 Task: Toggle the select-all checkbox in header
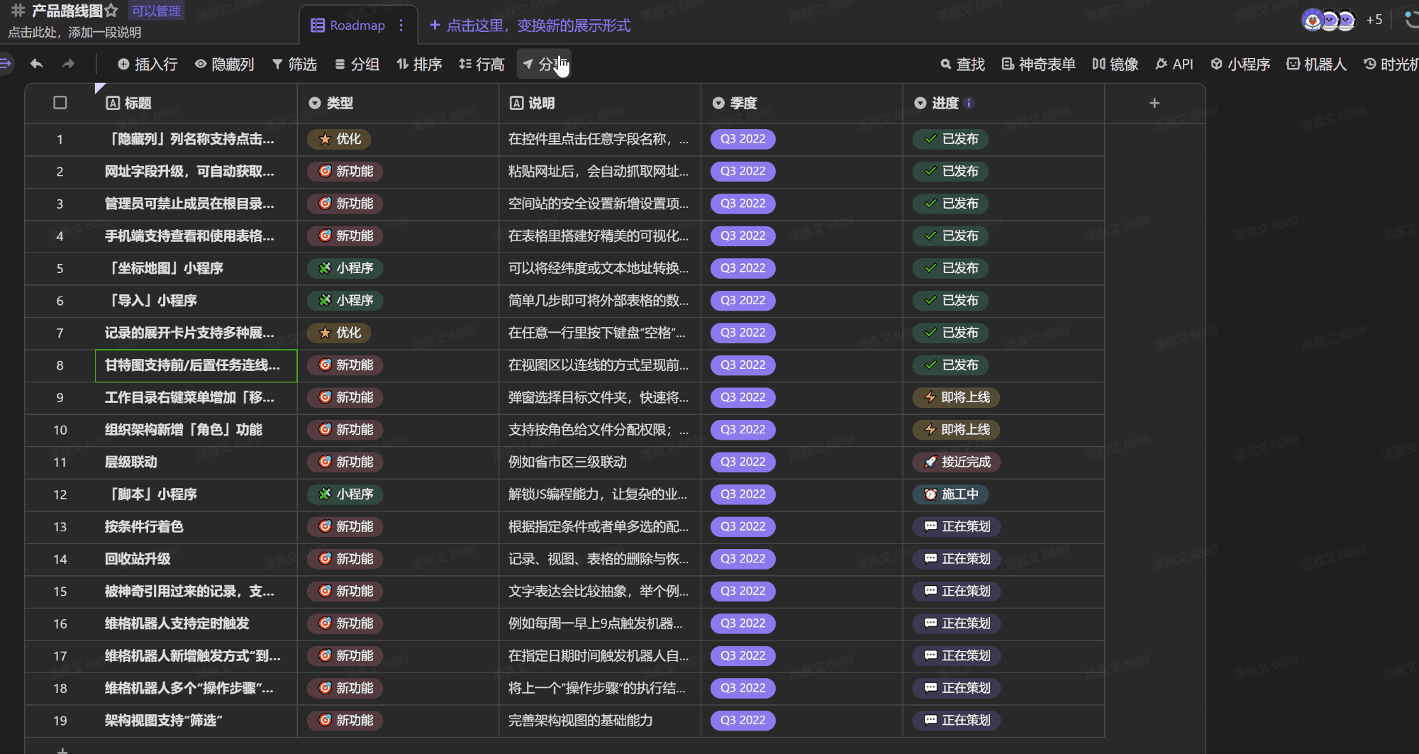click(x=60, y=103)
